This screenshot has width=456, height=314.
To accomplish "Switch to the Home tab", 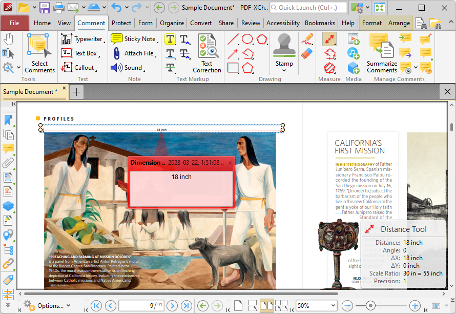I will pos(42,23).
